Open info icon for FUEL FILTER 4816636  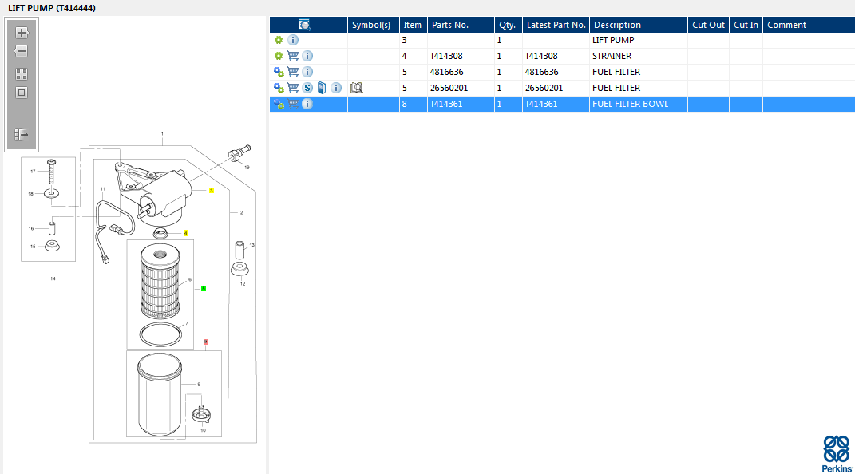(x=307, y=71)
